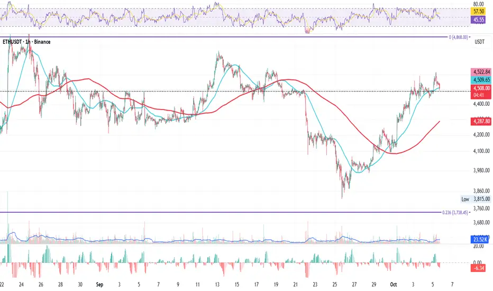Click the date label 17 on time axis

pos(256,285)
